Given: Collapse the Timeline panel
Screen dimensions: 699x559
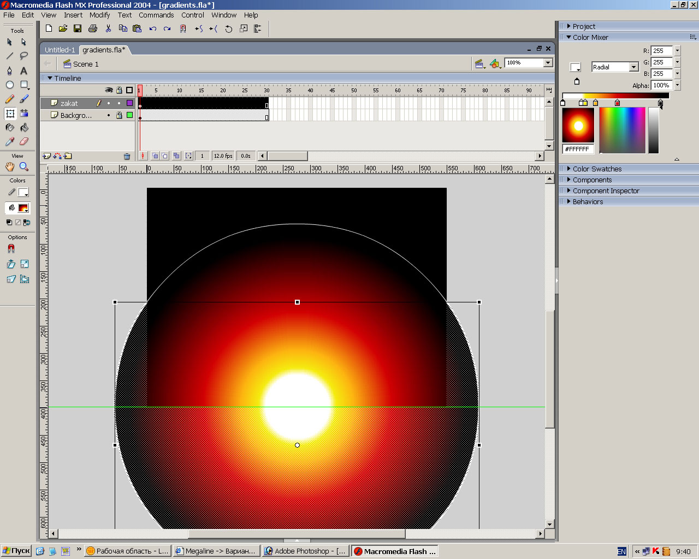Looking at the screenshot, I should pyautogui.click(x=50, y=78).
